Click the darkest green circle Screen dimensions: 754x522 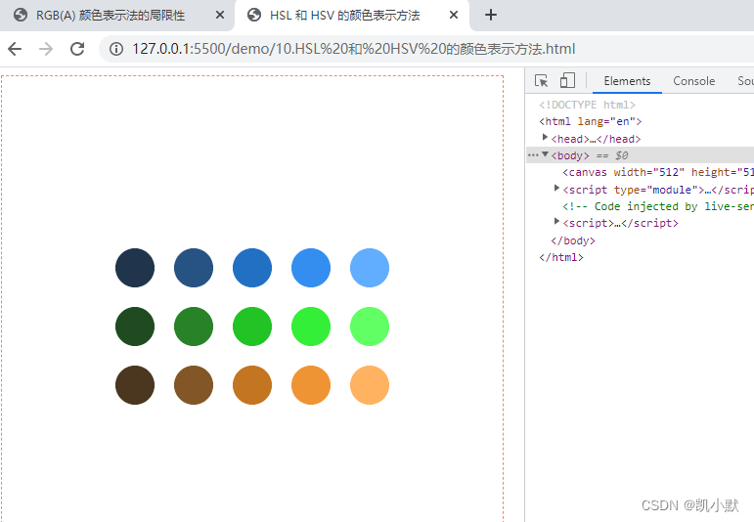[x=135, y=326]
